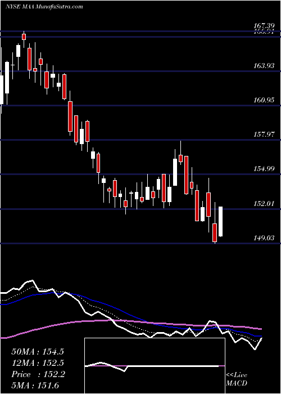Click the Price : 152.2 value
281x394 pixels.
tap(38, 374)
